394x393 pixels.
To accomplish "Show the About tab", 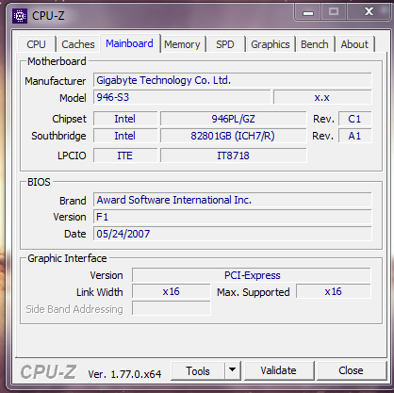I will 354,44.
